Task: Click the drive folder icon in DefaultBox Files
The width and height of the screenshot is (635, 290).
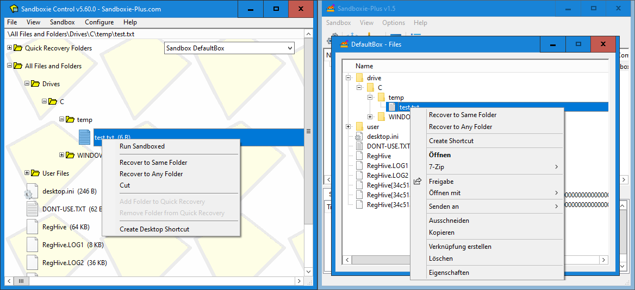Action: [359, 78]
